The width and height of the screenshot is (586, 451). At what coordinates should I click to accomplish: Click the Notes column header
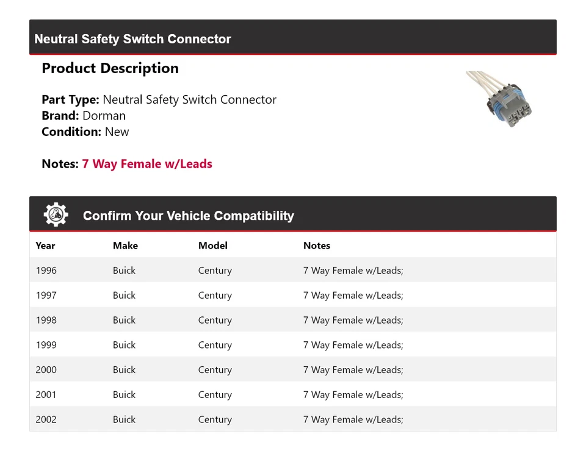point(316,246)
